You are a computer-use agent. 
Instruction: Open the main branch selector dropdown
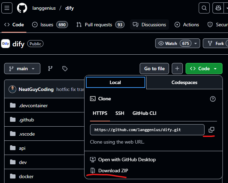(22, 68)
